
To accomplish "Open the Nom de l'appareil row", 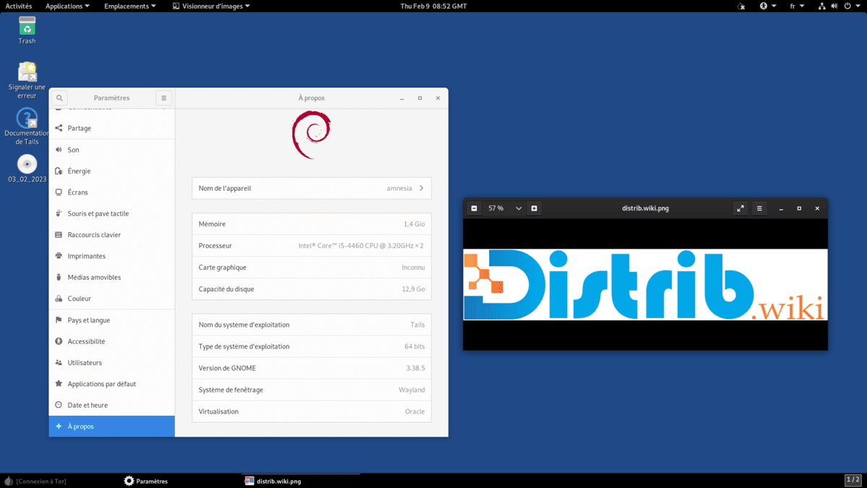I will click(x=311, y=188).
